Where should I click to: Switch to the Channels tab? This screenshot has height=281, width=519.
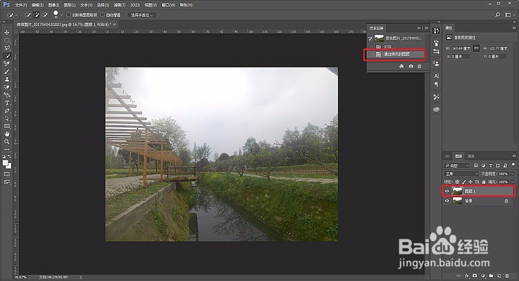pyautogui.click(x=471, y=156)
